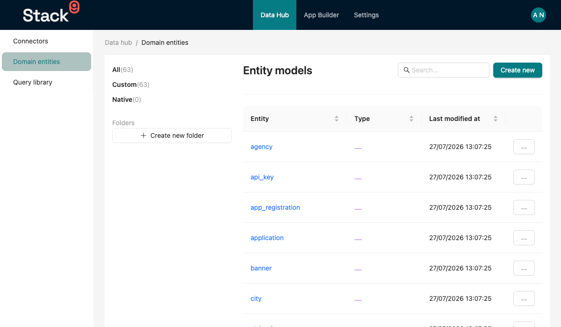Open the Data Hub tab
Image resolution: width=561 pixels, height=327 pixels.
275,15
